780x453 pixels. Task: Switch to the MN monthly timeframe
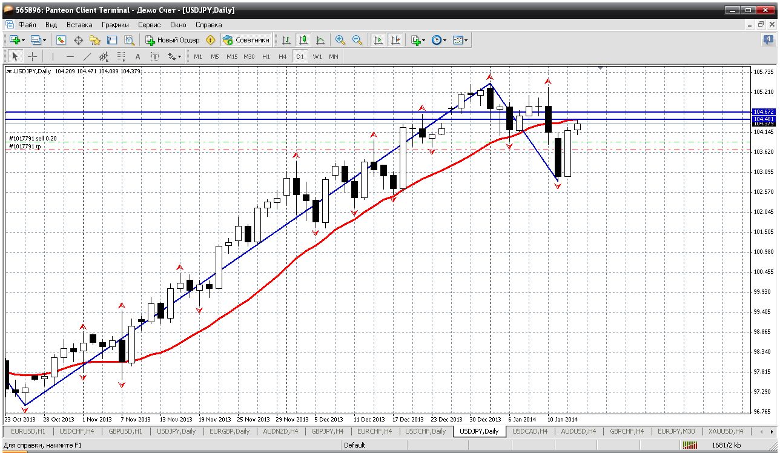click(334, 56)
